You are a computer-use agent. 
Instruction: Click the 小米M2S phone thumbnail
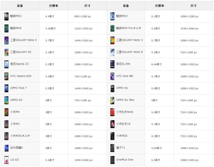tap(112, 136)
